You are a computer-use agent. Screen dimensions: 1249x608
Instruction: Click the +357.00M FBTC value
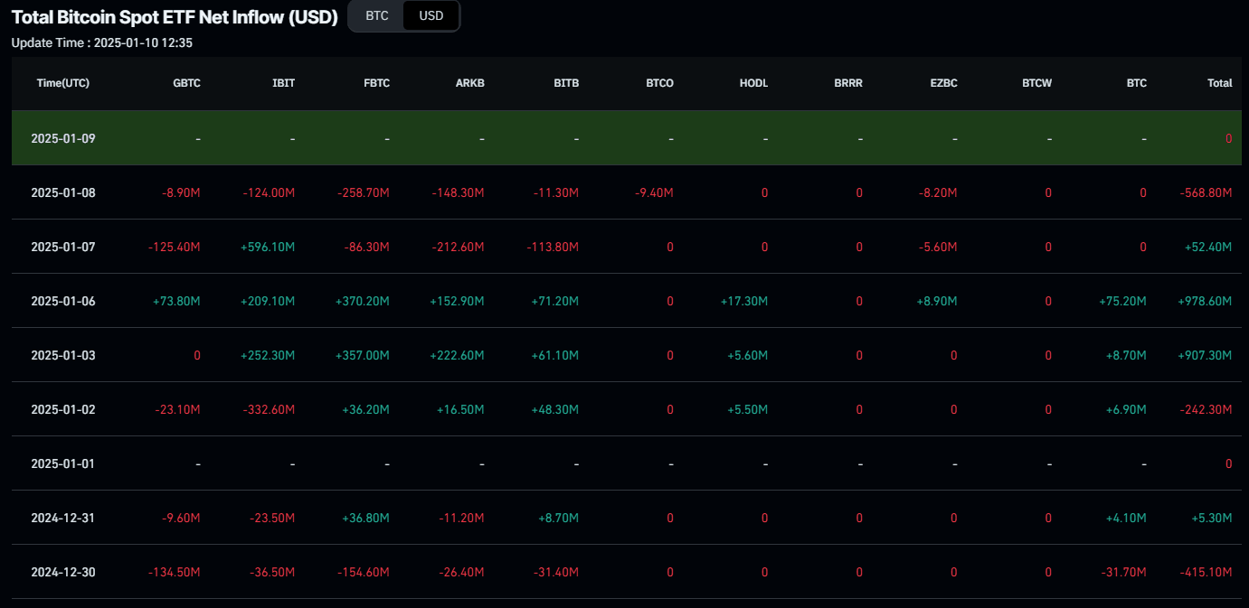click(363, 355)
